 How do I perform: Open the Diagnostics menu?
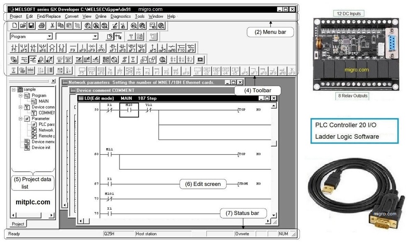[x=120, y=17]
